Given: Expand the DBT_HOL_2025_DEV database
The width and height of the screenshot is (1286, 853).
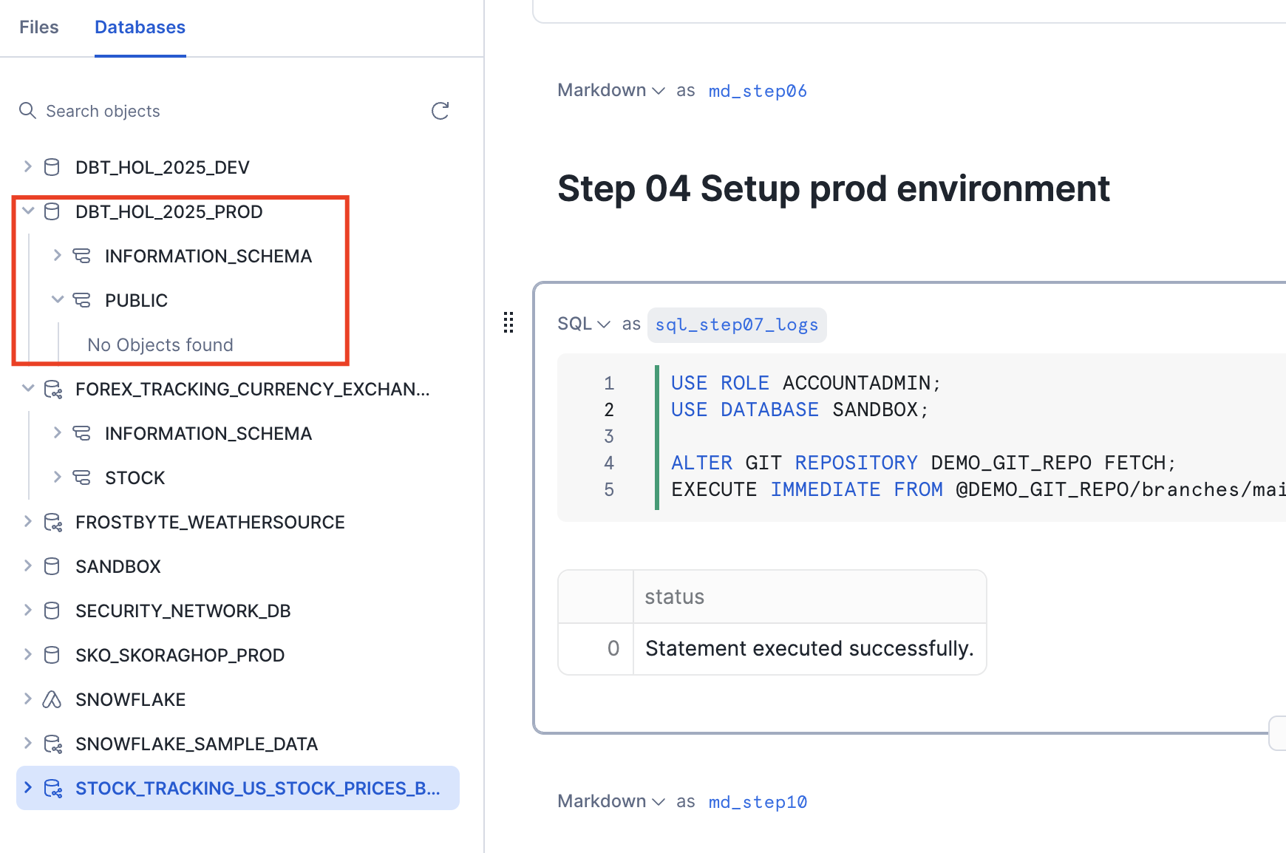Looking at the screenshot, I should coord(28,167).
